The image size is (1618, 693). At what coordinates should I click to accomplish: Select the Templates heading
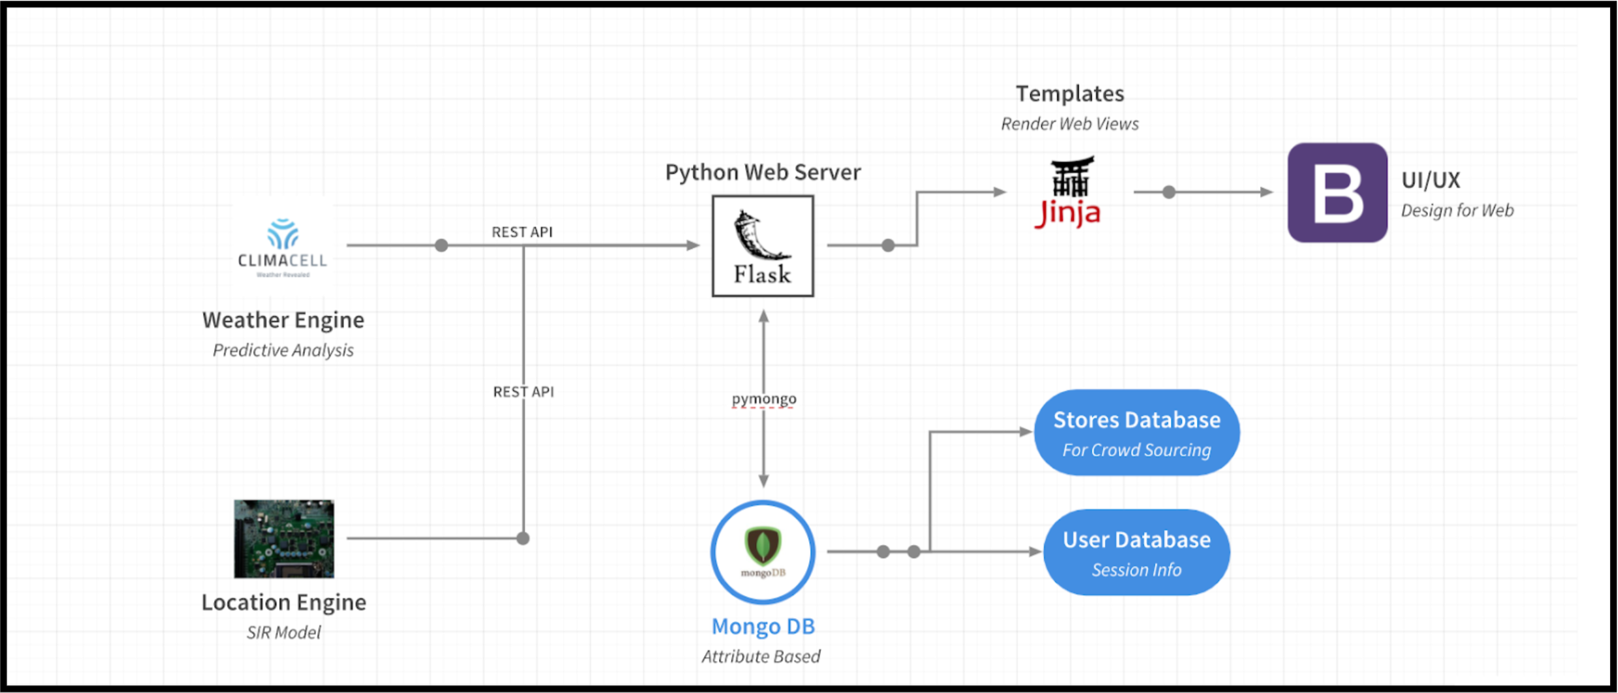1070,94
